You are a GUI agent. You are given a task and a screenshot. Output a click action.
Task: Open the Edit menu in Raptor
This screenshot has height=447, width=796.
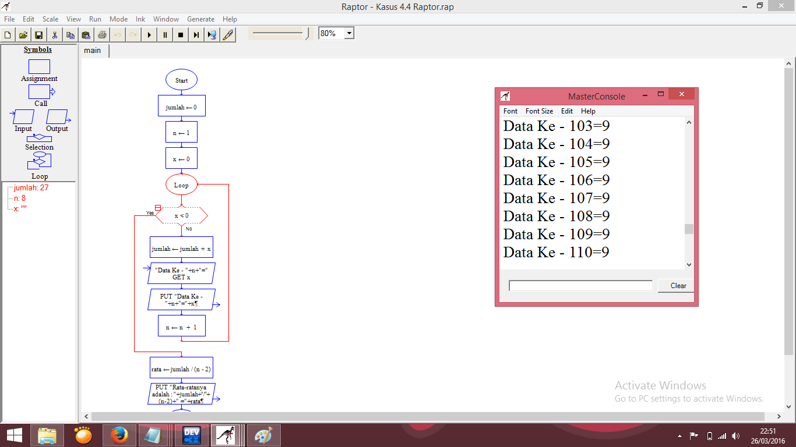pyautogui.click(x=29, y=19)
